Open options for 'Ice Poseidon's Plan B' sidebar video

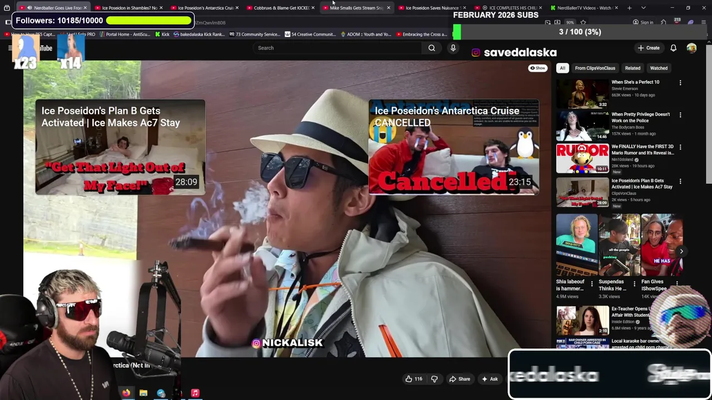tap(680, 182)
